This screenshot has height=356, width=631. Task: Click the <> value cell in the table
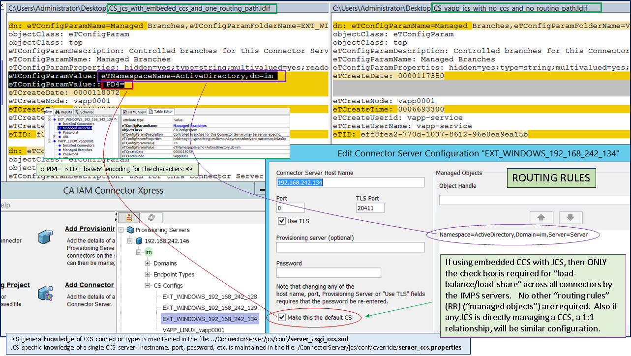click(231, 143)
